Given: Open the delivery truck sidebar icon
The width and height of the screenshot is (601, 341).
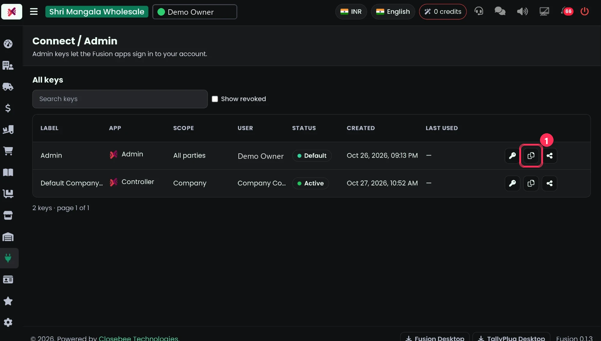Looking at the screenshot, I should pos(8,87).
